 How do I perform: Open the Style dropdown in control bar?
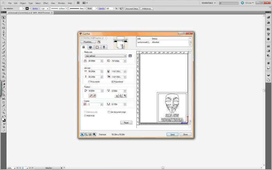point(97,8)
